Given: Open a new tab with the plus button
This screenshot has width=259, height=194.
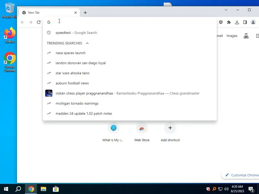Looking at the screenshot, I should [85, 13].
